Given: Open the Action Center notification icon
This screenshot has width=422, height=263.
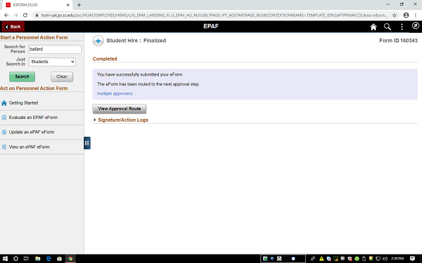Looking at the screenshot, I should tap(412, 258).
